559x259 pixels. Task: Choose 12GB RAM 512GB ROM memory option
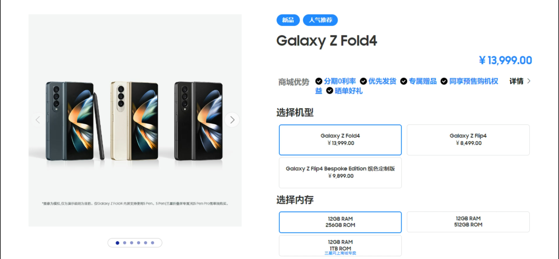[x=468, y=222]
